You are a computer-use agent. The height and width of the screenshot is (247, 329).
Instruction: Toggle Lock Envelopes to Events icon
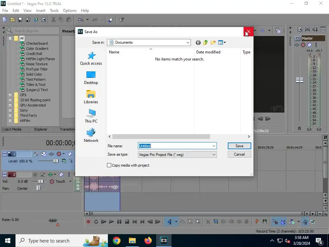305,222
